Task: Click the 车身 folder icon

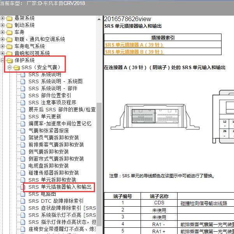Action: (9, 32)
